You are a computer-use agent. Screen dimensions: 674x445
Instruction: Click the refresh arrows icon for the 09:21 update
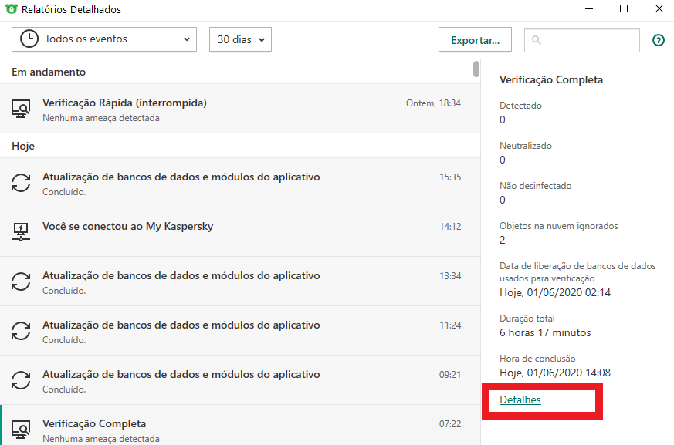click(21, 380)
